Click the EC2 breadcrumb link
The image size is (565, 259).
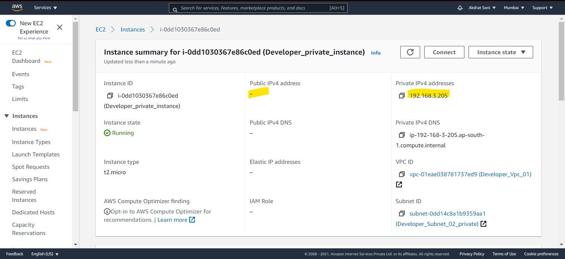pos(101,29)
